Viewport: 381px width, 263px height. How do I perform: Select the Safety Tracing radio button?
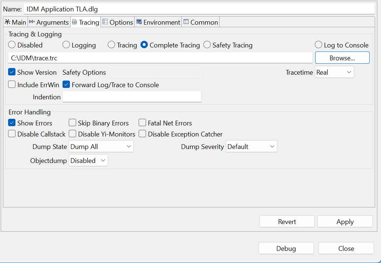207,45
